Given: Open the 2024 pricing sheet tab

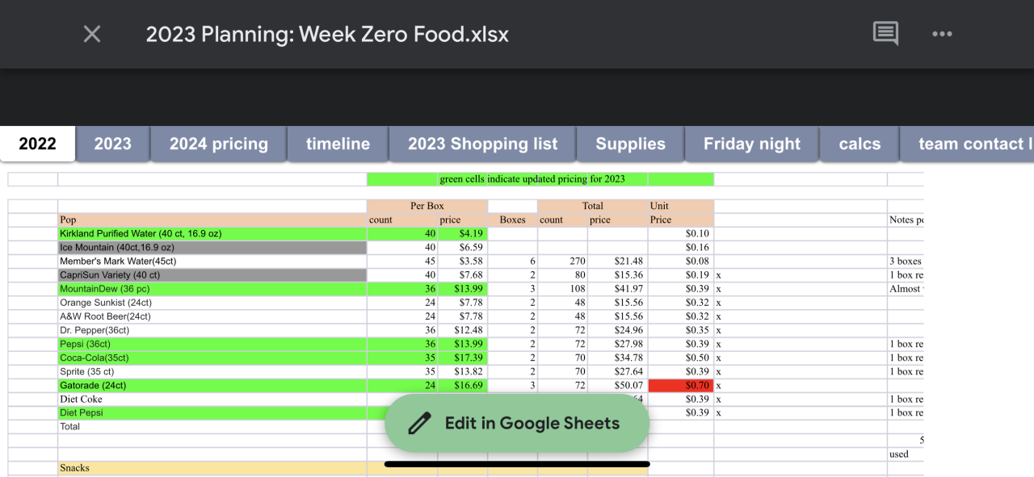Looking at the screenshot, I should [218, 144].
